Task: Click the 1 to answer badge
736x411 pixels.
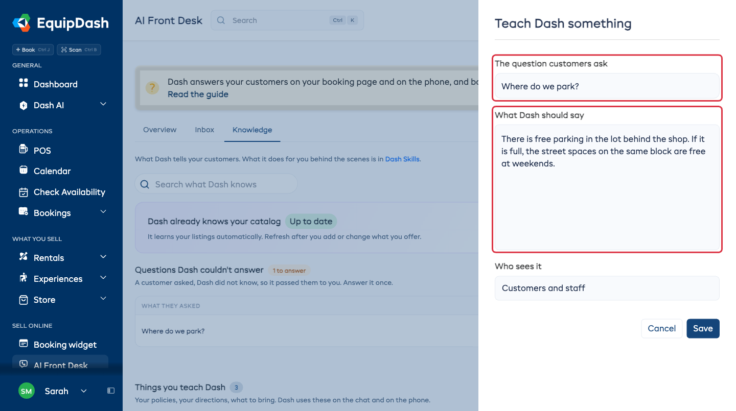Action: tap(289, 270)
